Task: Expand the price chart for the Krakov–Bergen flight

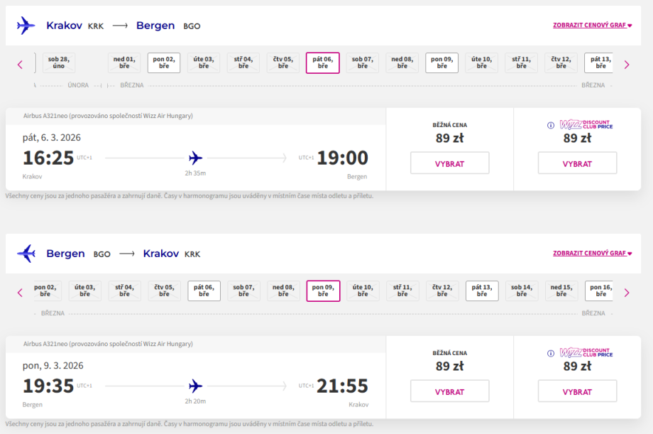Action: pos(592,25)
